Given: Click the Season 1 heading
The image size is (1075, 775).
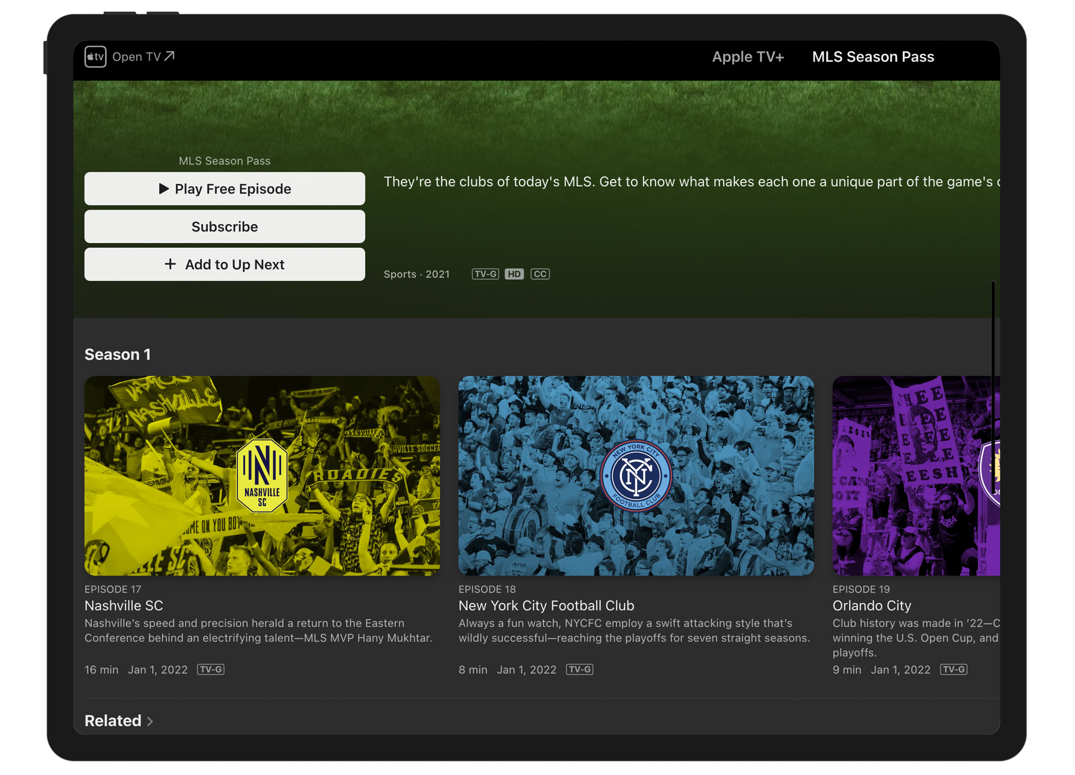Looking at the screenshot, I should point(117,354).
